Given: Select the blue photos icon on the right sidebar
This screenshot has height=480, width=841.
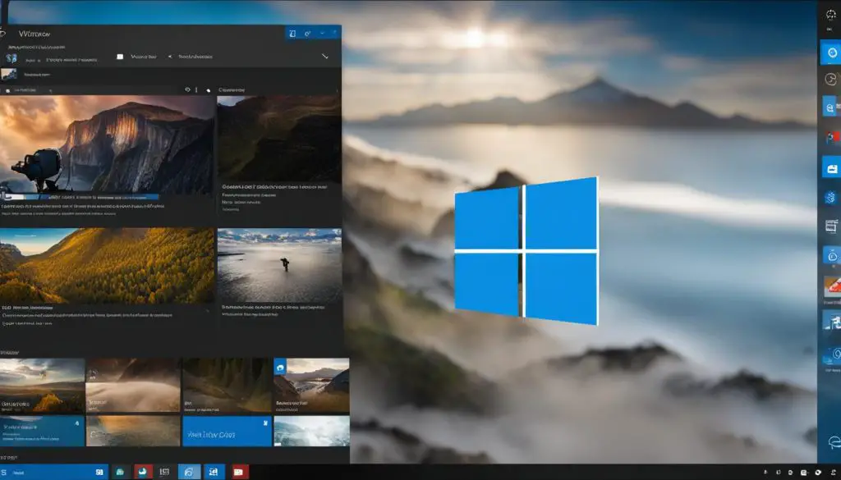Looking at the screenshot, I should point(830,168).
